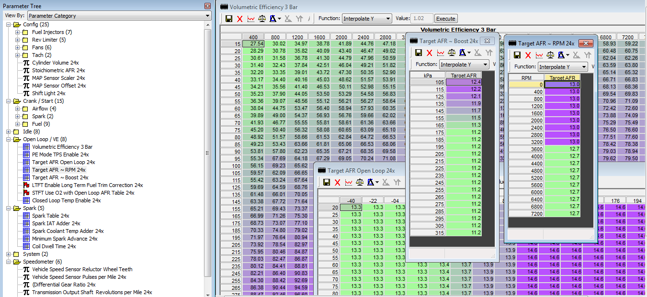The image size is (647, 297).
Task: Expand the Idle (8) tree node
Action: pyautogui.click(x=9, y=132)
